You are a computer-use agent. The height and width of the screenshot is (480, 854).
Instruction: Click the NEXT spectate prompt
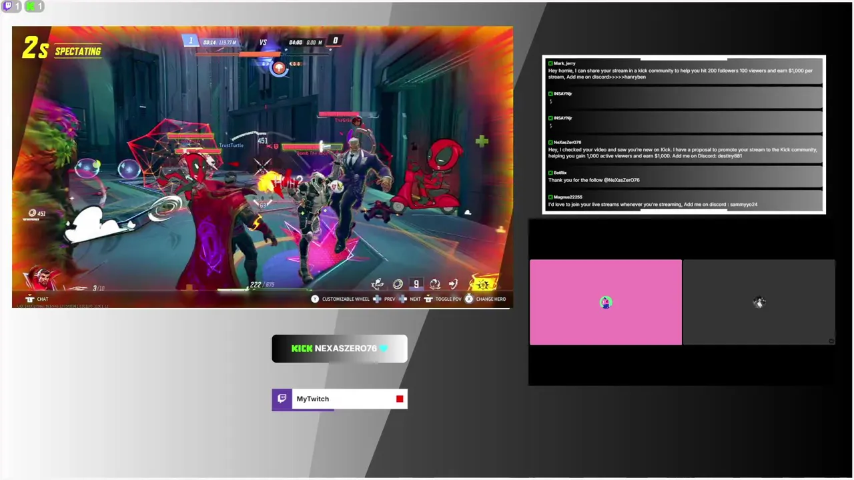tap(410, 299)
